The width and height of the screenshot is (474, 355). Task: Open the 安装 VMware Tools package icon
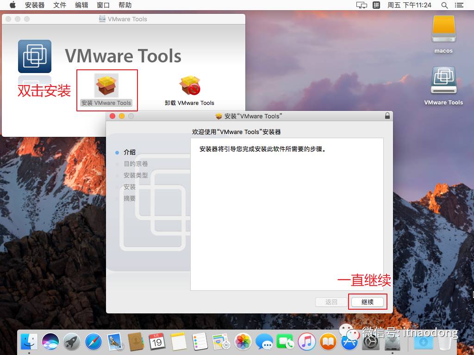[106, 86]
